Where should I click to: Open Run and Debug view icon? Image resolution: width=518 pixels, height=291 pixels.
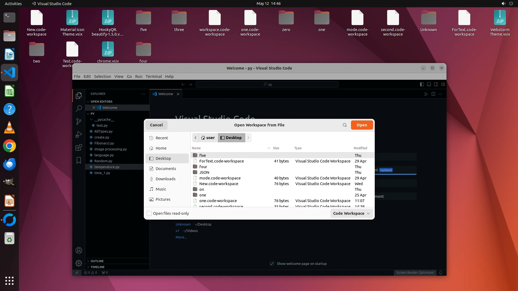(x=79, y=134)
